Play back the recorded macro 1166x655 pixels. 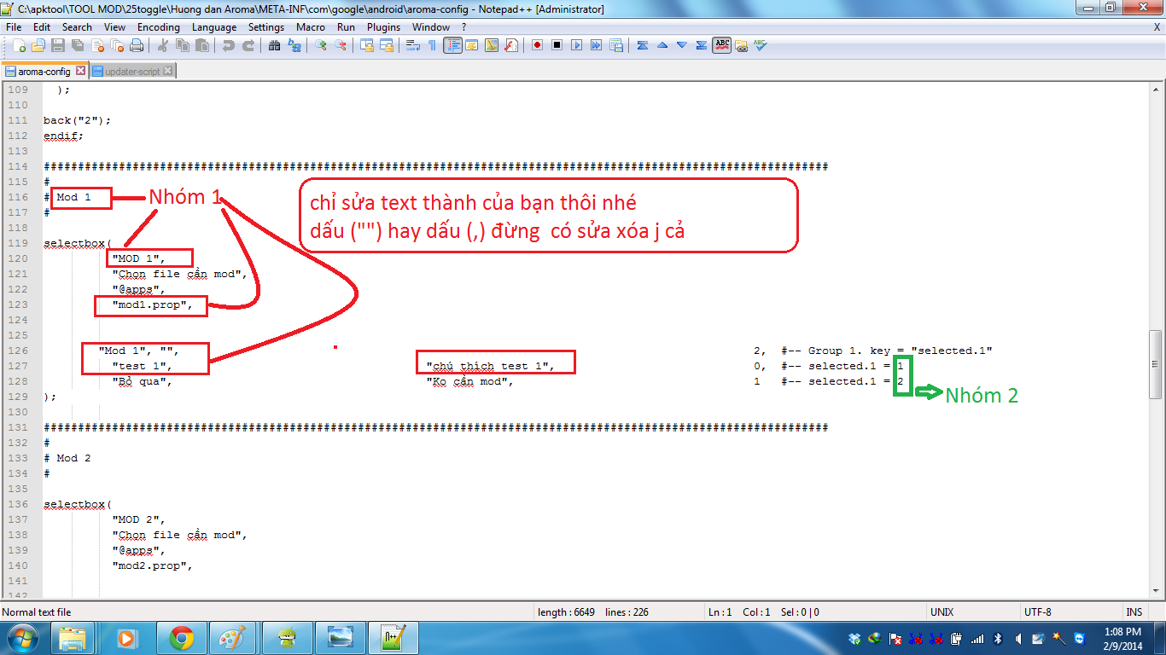point(576,45)
